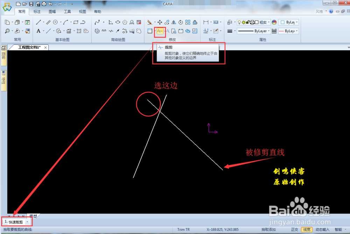The height and width of the screenshot is (234, 350).
Task: Expand the Circle tool dropdown arrow
Action: pyautogui.click(x=61, y=22)
